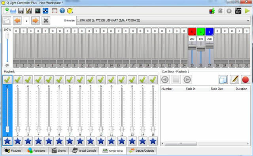Select playback 8 with its check button
This screenshot has height=156, width=253.
pyautogui.click(x=80, y=80)
